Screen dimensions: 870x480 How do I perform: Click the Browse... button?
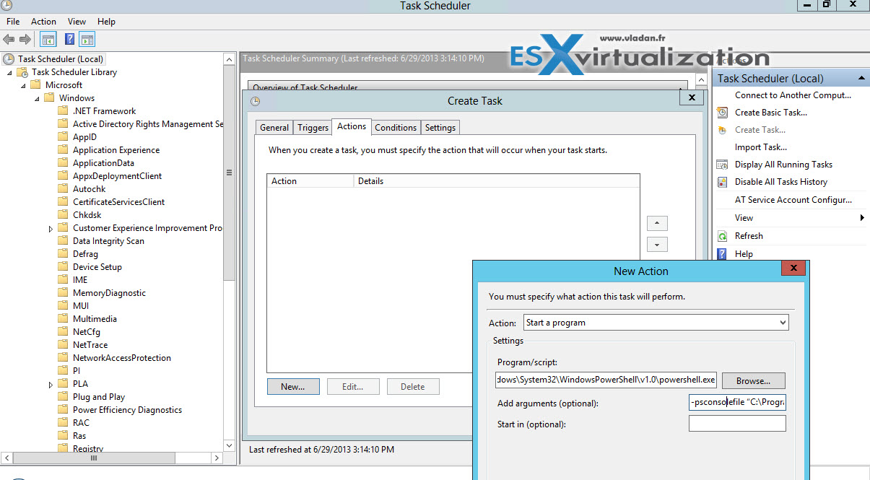point(754,380)
